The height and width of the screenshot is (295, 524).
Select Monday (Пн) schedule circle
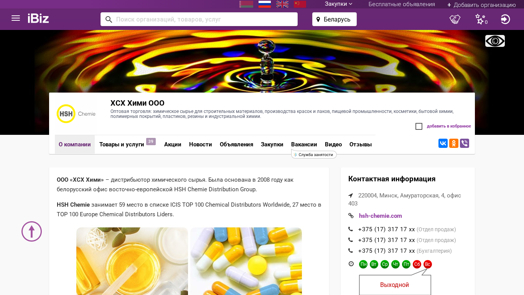pos(363,264)
